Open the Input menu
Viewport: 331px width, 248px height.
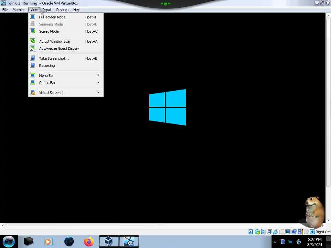coord(47,10)
